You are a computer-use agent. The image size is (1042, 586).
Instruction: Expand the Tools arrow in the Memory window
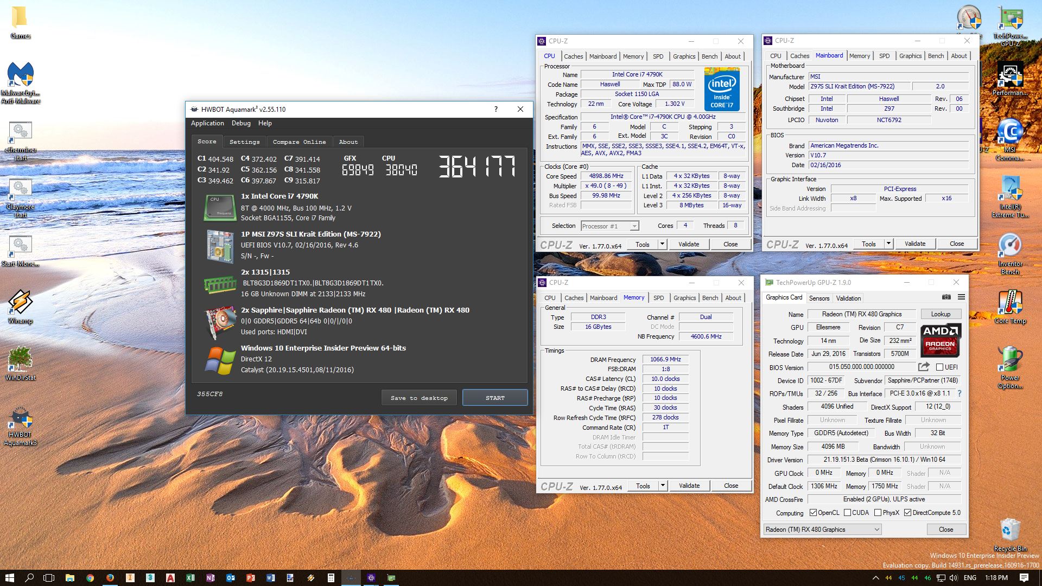click(x=663, y=486)
